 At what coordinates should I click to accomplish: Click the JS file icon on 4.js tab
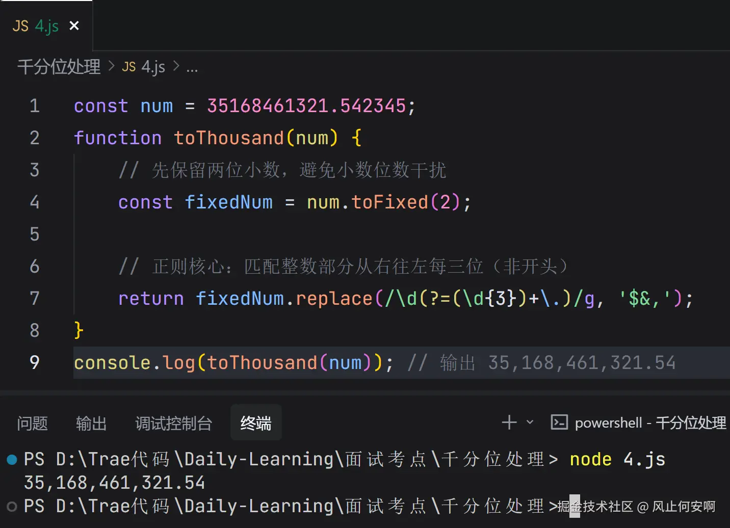coord(20,26)
